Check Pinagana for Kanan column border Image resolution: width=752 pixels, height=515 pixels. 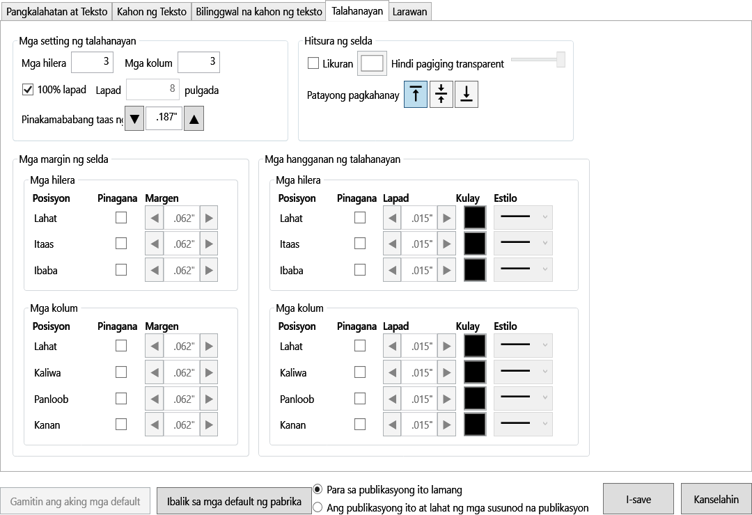coord(360,425)
